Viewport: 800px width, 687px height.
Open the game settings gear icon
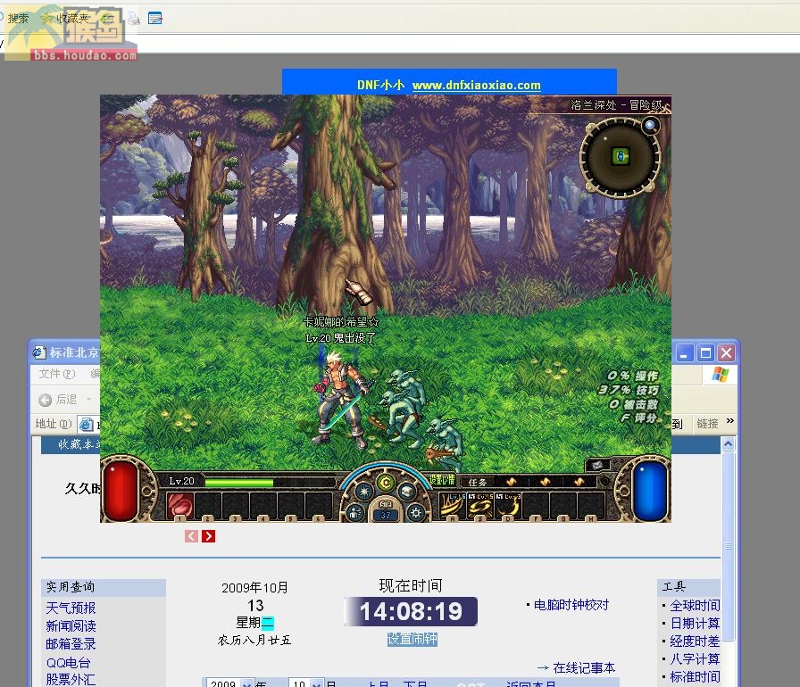[416, 512]
